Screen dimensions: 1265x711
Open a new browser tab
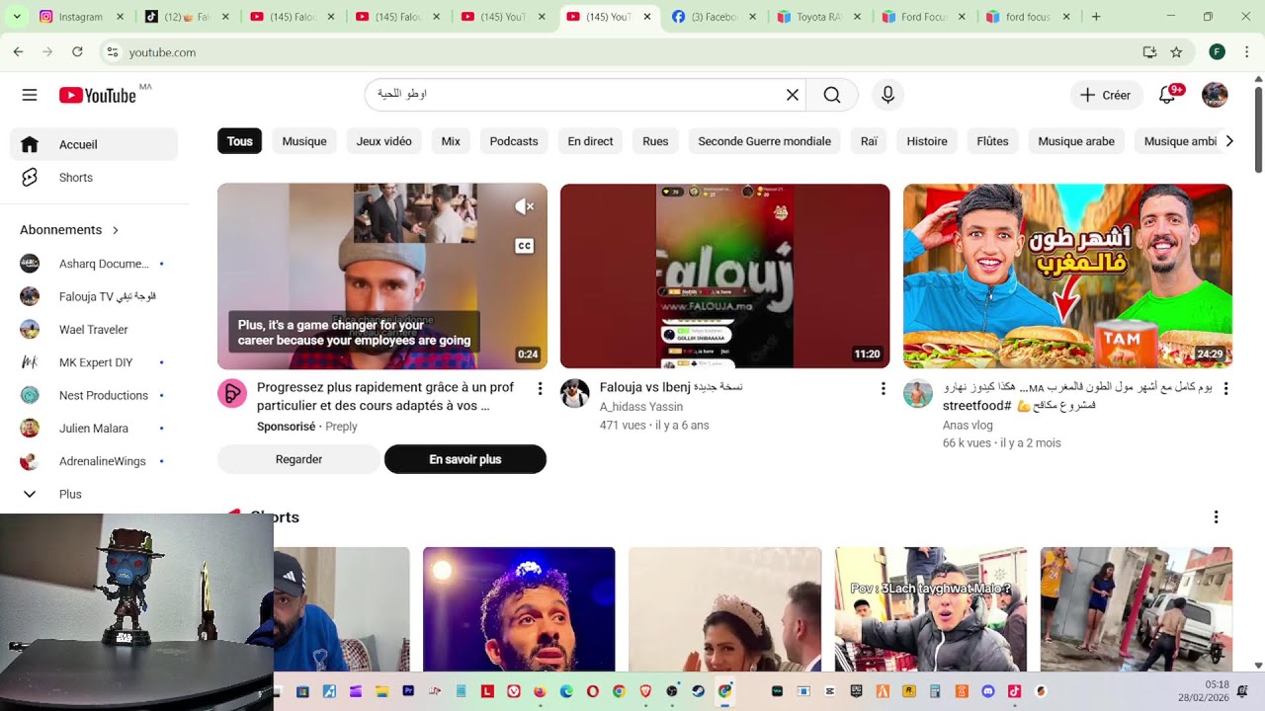(1095, 17)
